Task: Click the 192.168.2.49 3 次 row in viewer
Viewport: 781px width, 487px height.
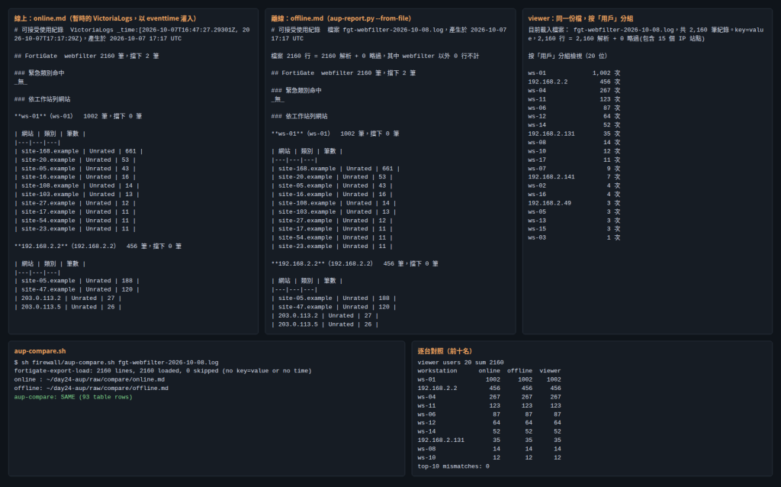Action: pyautogui.click(x=574, y=203)
